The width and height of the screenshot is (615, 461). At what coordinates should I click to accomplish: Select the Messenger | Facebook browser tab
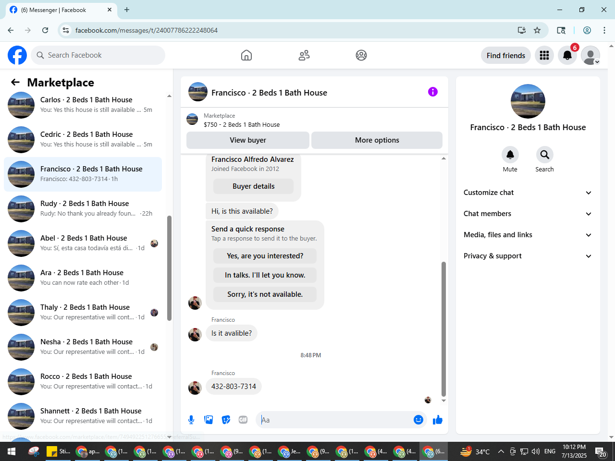pyautogui.click(x=61, y=10)
